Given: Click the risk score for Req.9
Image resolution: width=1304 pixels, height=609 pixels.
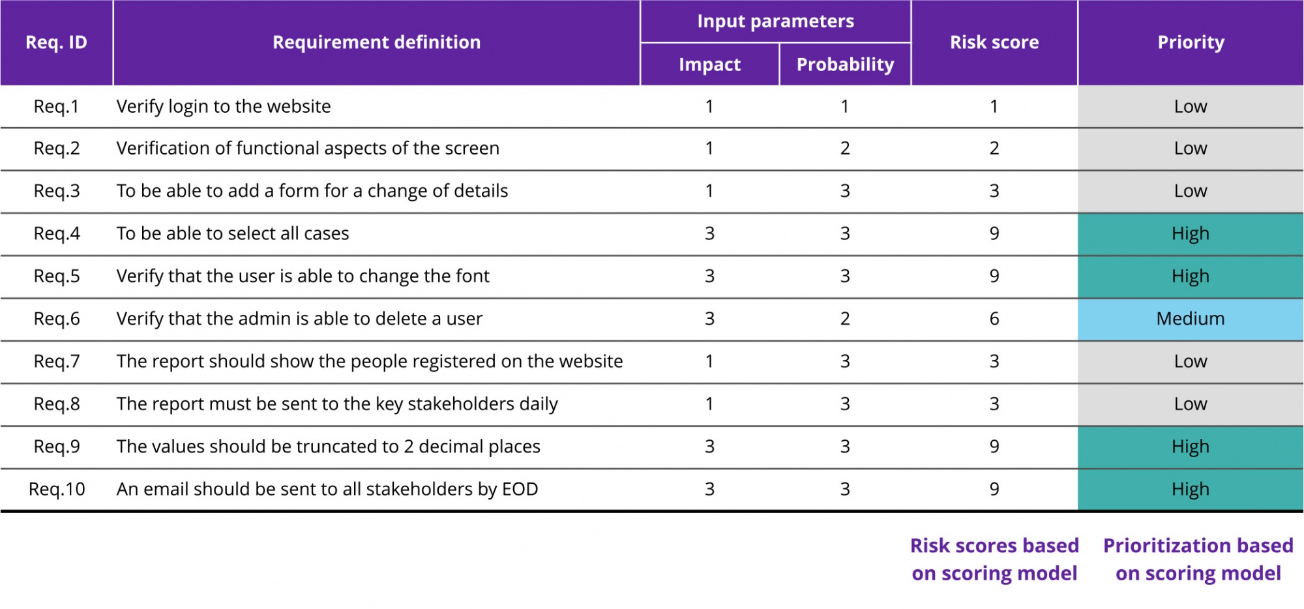Looking at the screenshot, I should coord(994,447).
